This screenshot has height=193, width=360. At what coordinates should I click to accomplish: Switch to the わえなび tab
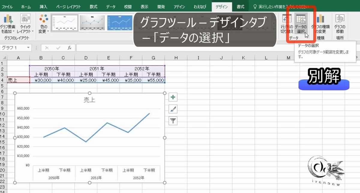pos(200,7)
